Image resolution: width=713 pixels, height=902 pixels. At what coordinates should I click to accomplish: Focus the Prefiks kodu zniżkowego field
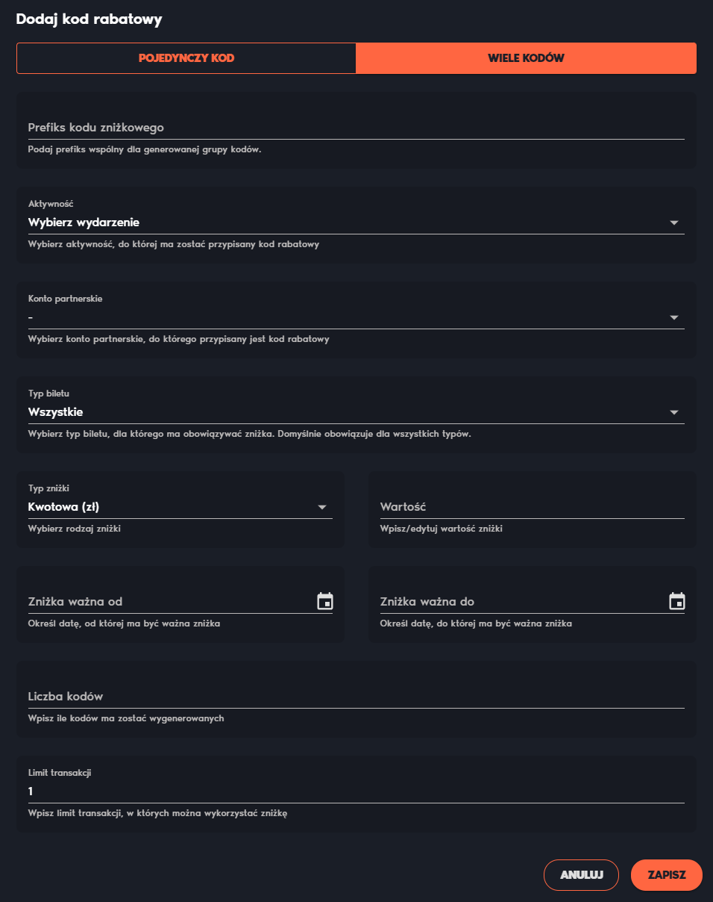pyautogui.click(x=356, y=128)
